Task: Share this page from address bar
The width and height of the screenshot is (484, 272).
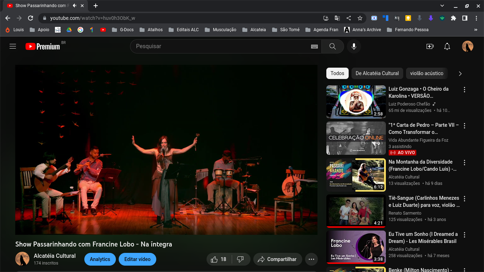Action: [x=349, y=18]
